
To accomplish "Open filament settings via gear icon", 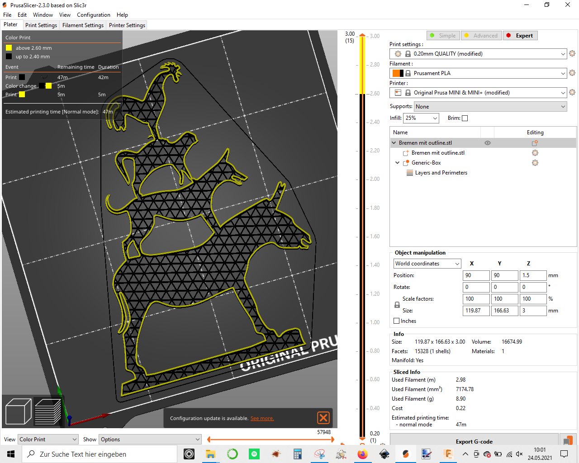I will (572, 73).
